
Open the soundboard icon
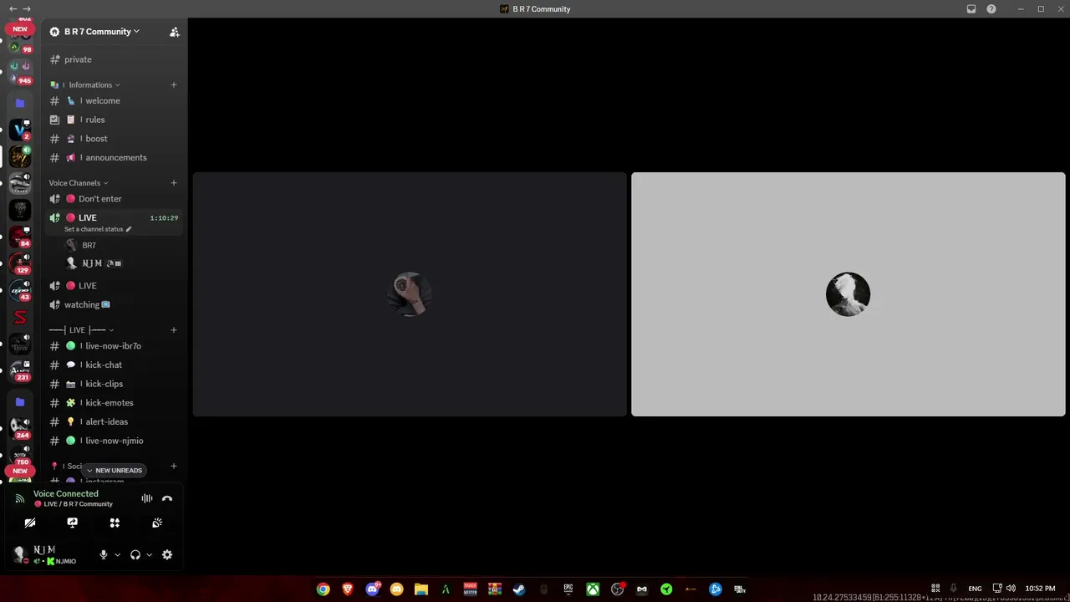click(x=156, y=523)
